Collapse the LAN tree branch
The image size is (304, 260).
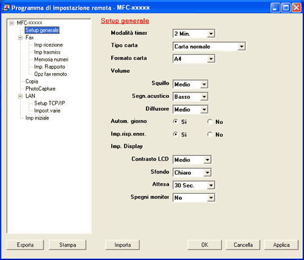point(21,96)
